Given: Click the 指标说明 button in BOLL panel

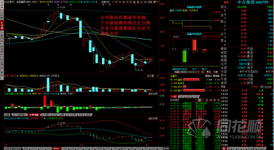Looking at the screenshot, I should pos(152,118).
